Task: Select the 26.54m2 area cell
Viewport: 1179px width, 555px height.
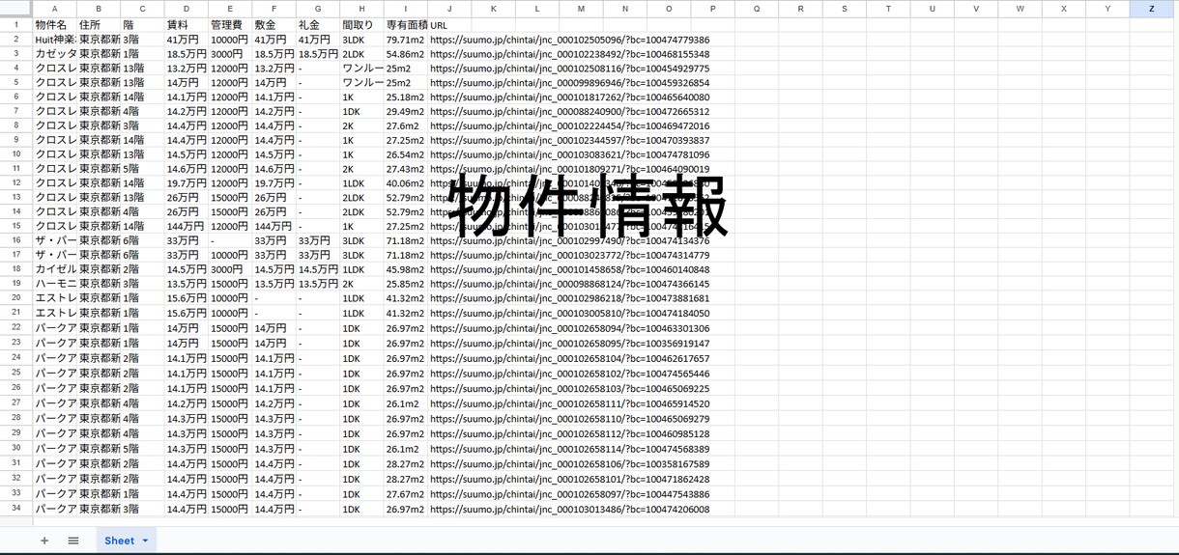Action: [x=406, y=154]
